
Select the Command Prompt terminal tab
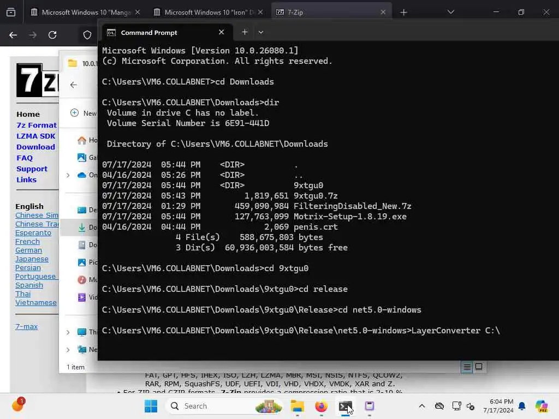[167, 32]
